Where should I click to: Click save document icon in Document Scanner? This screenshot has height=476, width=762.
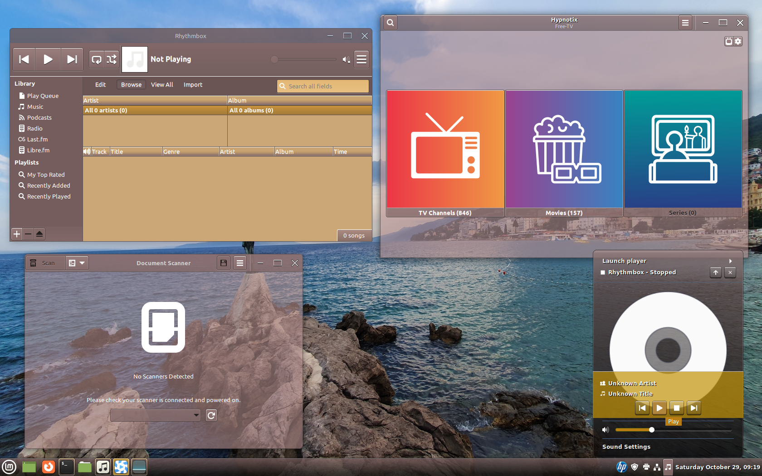224,263
